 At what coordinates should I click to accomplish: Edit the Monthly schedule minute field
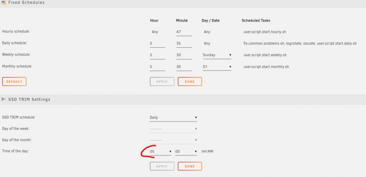pyautogui.click(x=184, y=67)
